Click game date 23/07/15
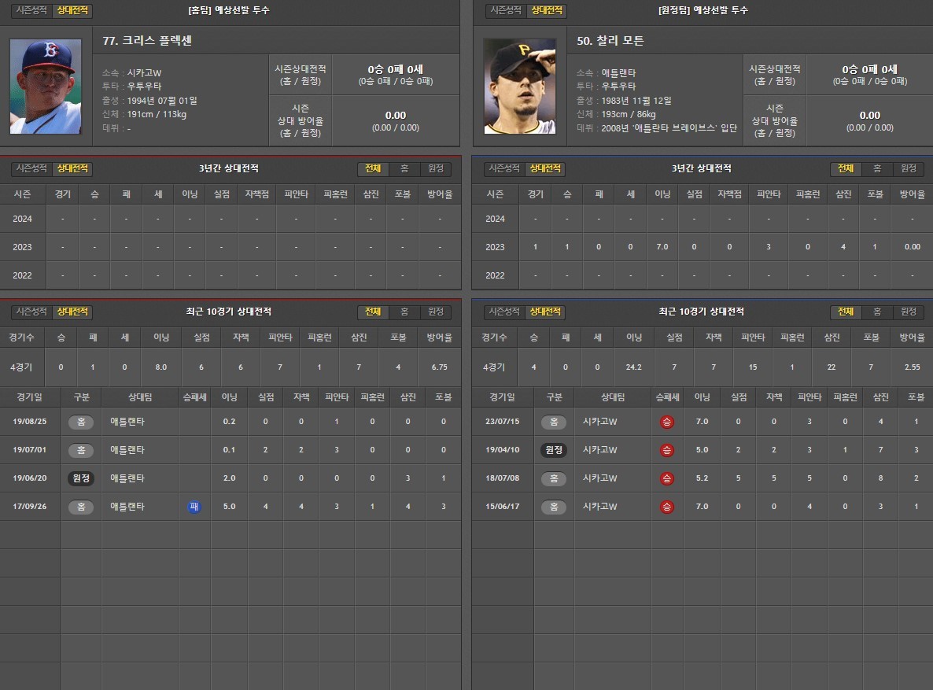933x690 pixels. (502, 422)
